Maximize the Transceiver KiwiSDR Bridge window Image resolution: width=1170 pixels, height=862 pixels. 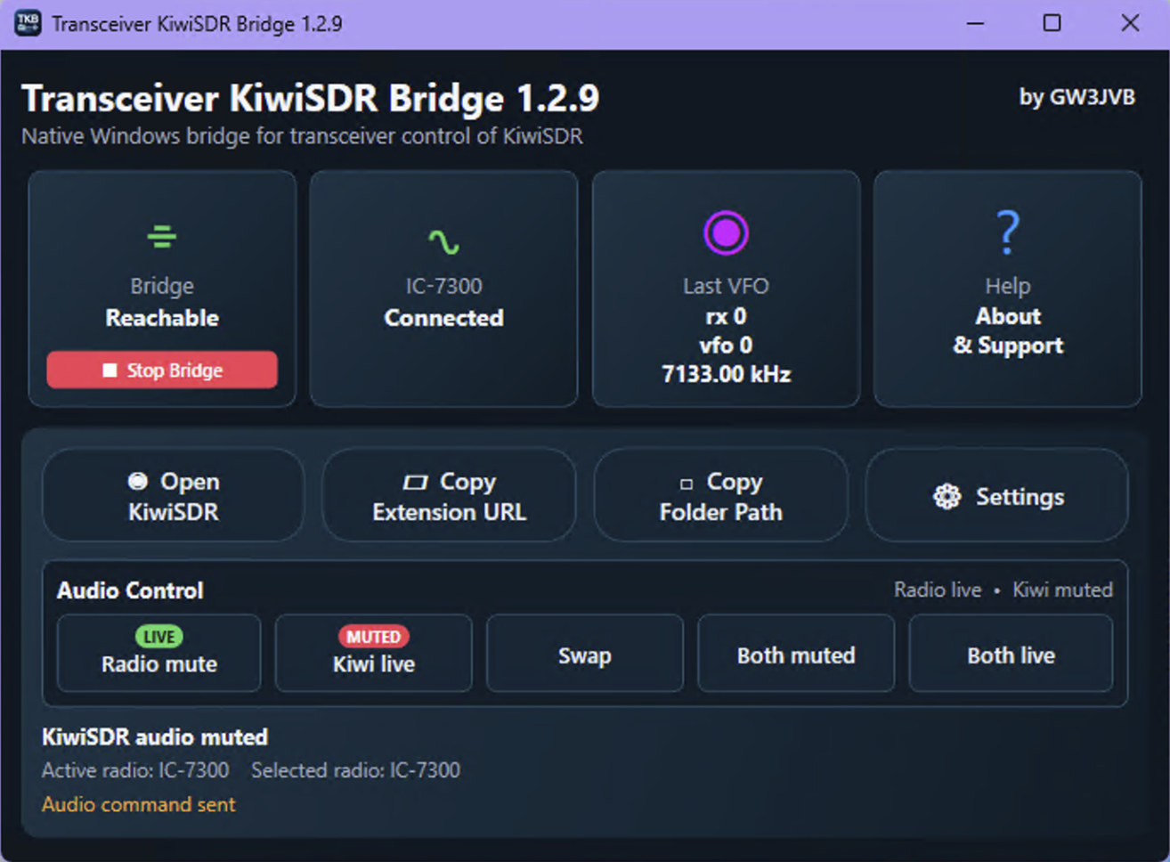click(1052, 23)
